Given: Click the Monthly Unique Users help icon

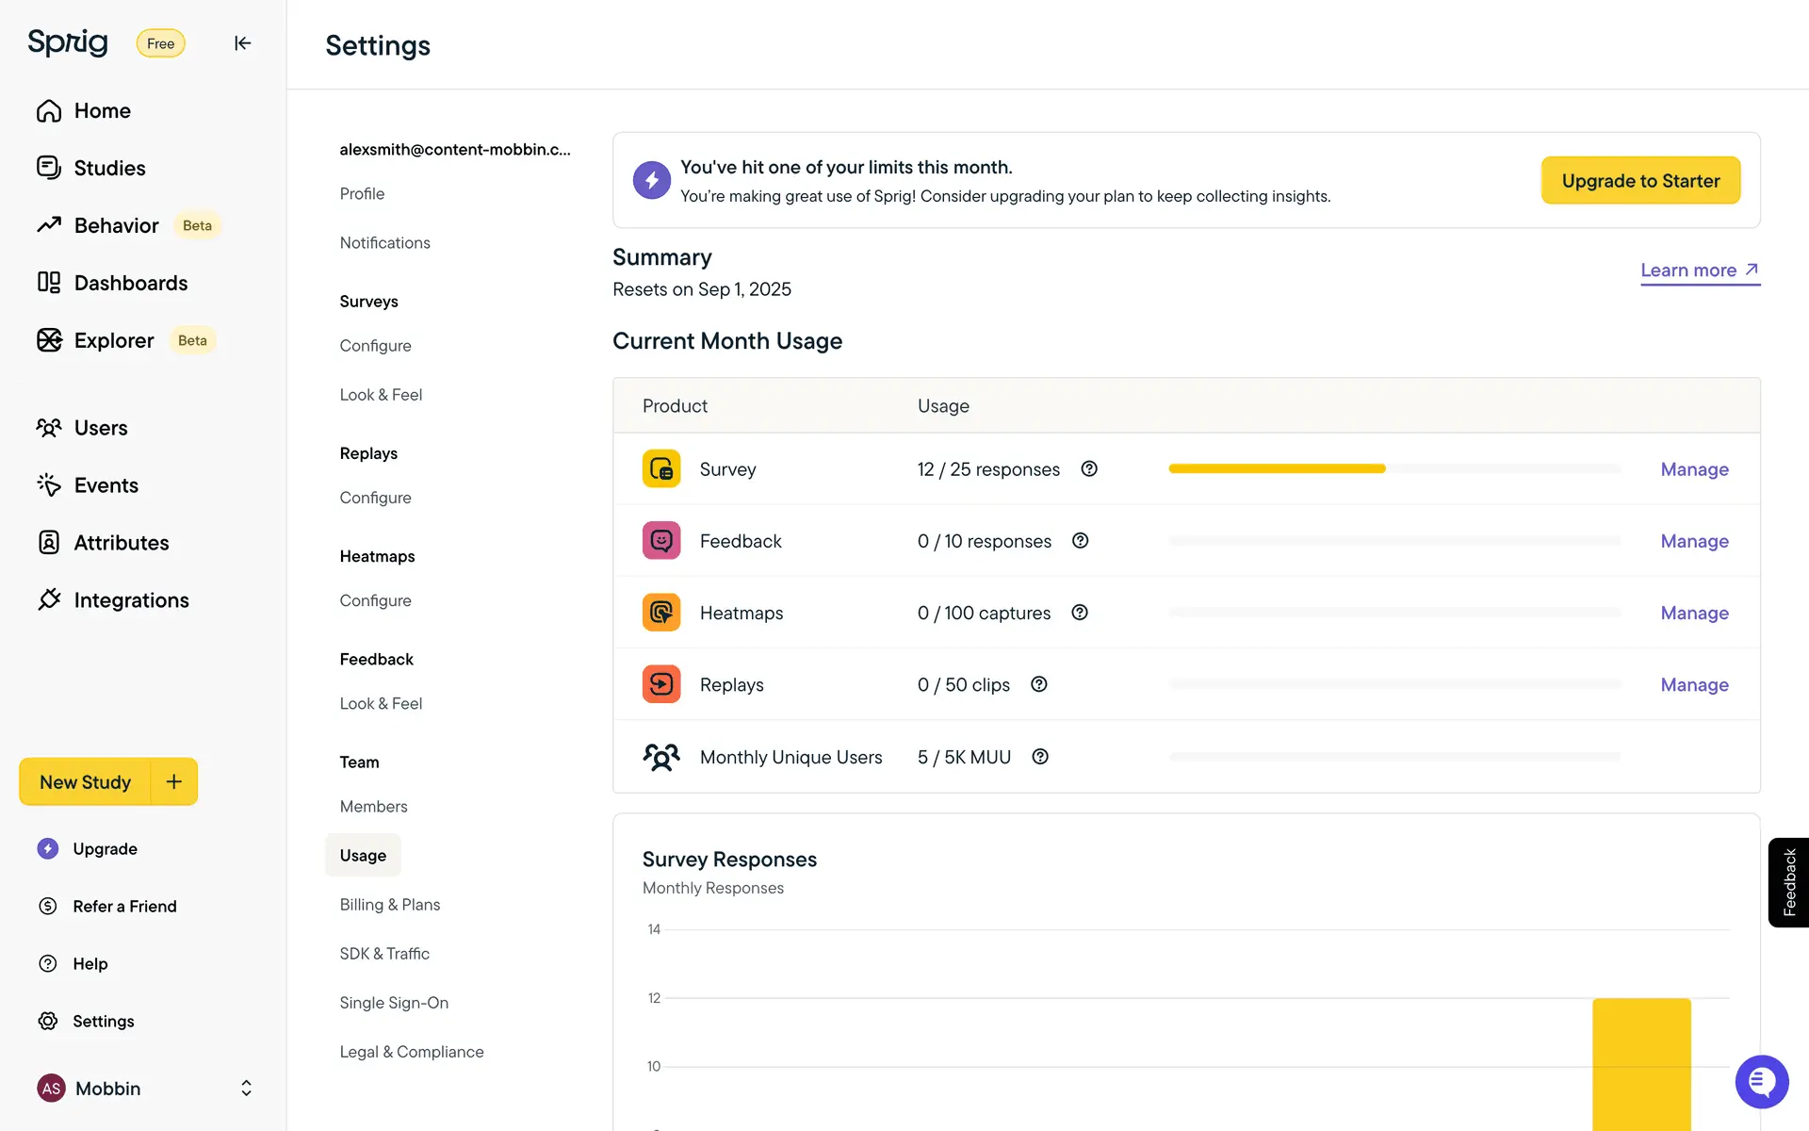Looking at the screenshot, I should pyautogui.click(x=1040, y=757).
